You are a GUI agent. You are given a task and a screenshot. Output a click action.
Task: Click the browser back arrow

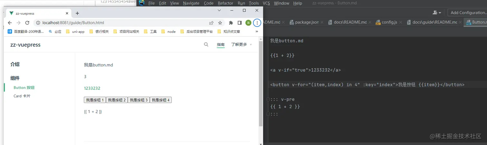click(x=10, y=23)
